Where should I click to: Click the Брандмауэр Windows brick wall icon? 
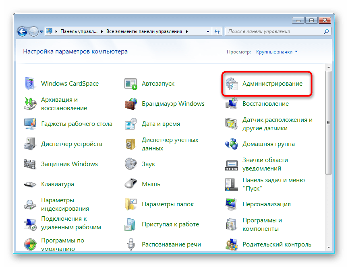[131, 104]
